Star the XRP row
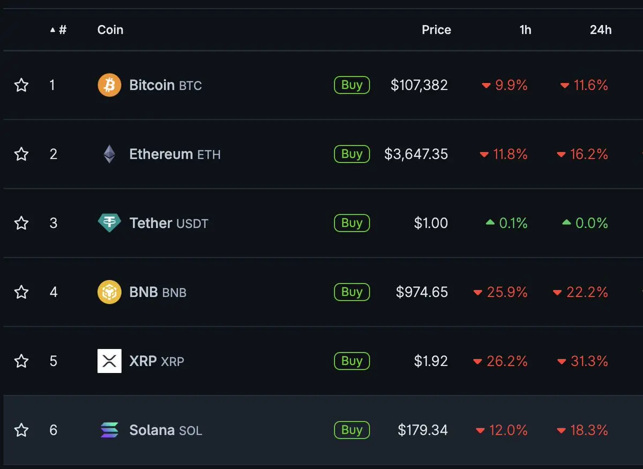The height and width of the screenshot is (469, 643). [x=21, y=361]
